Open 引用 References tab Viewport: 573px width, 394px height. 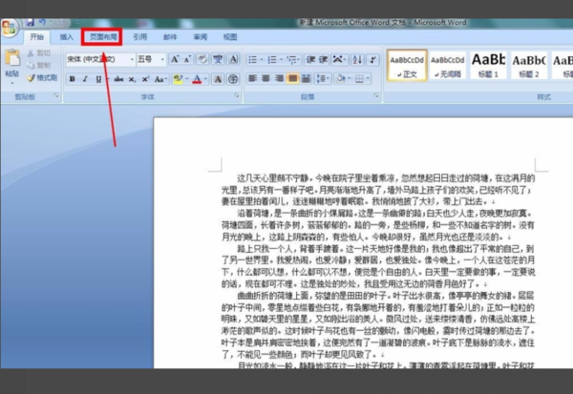tap(140, 37)
